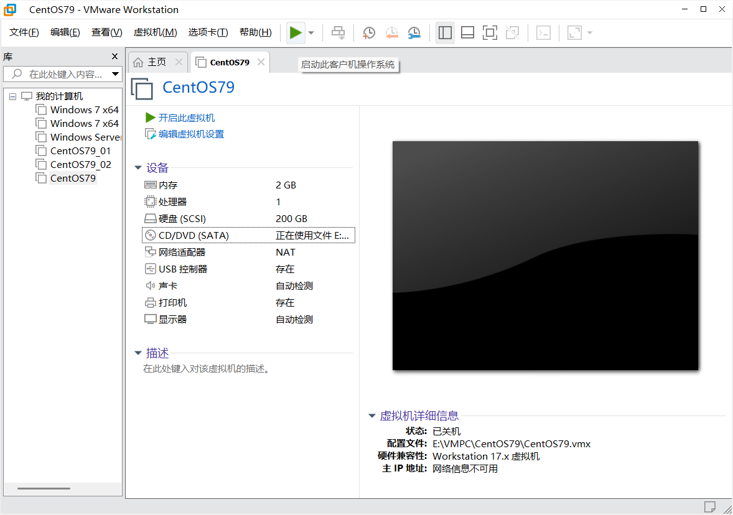Click the 内存 memory device icon
733x515 pixels.
(150, 185)
